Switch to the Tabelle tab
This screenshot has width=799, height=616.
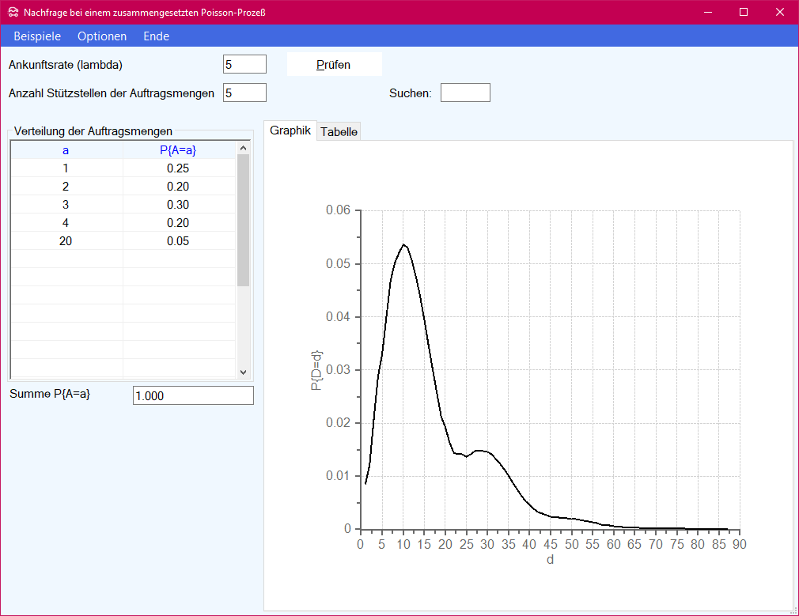[x=339, y=132]
